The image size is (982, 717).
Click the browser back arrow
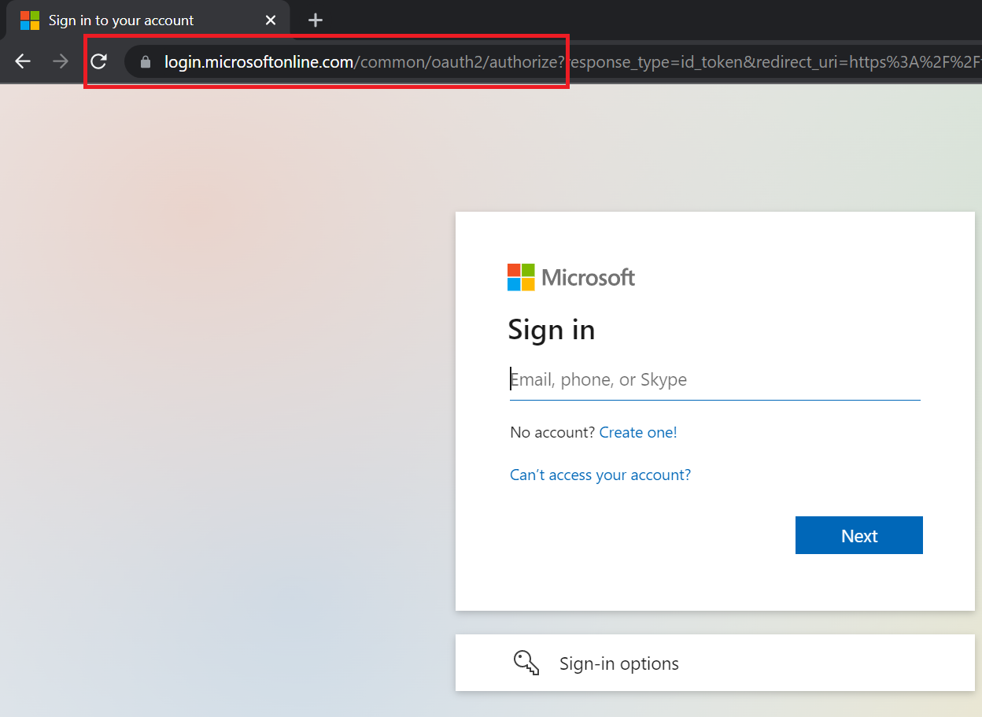click(23, 61)
